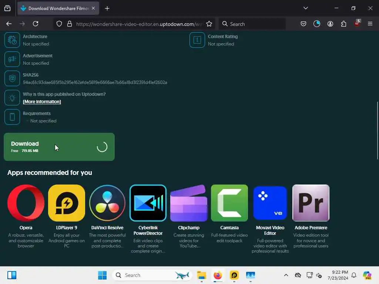Open the Firefox account icon
The width and height of the screenshot is (379, 284).
point(330,24)
